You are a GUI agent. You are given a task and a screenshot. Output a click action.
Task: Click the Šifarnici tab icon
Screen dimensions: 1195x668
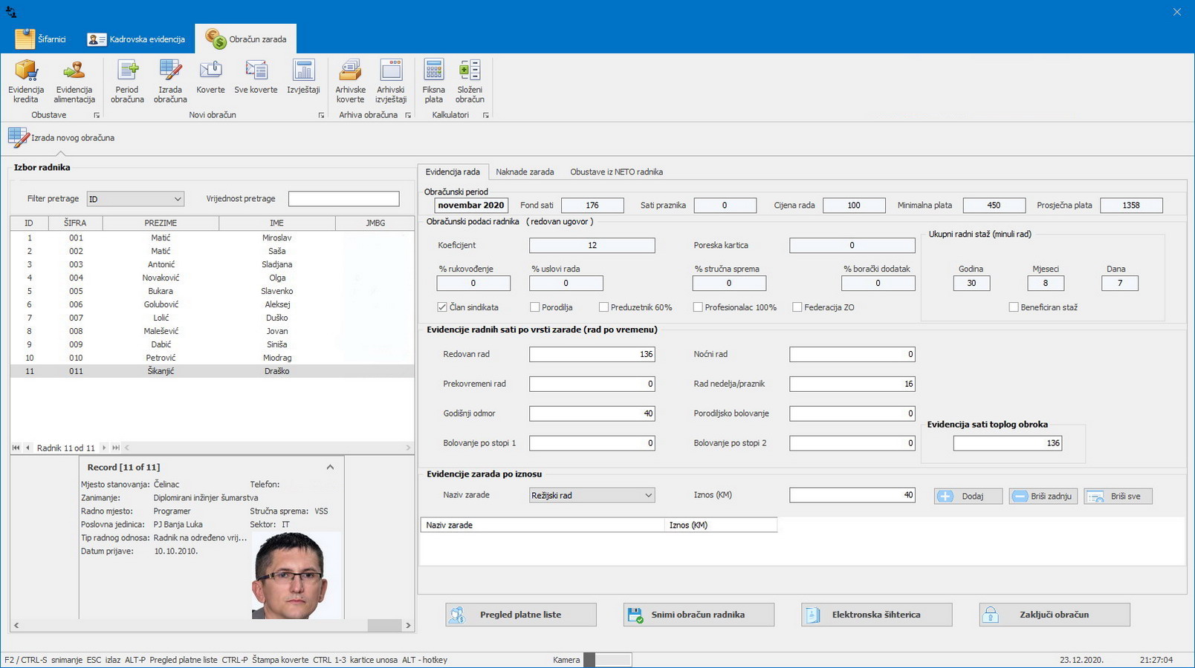pos(25,39)
